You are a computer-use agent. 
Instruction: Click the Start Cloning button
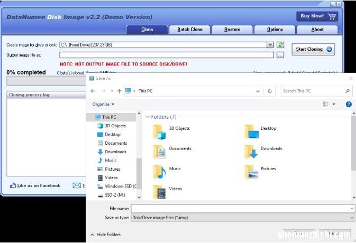(x=313, y=50)
